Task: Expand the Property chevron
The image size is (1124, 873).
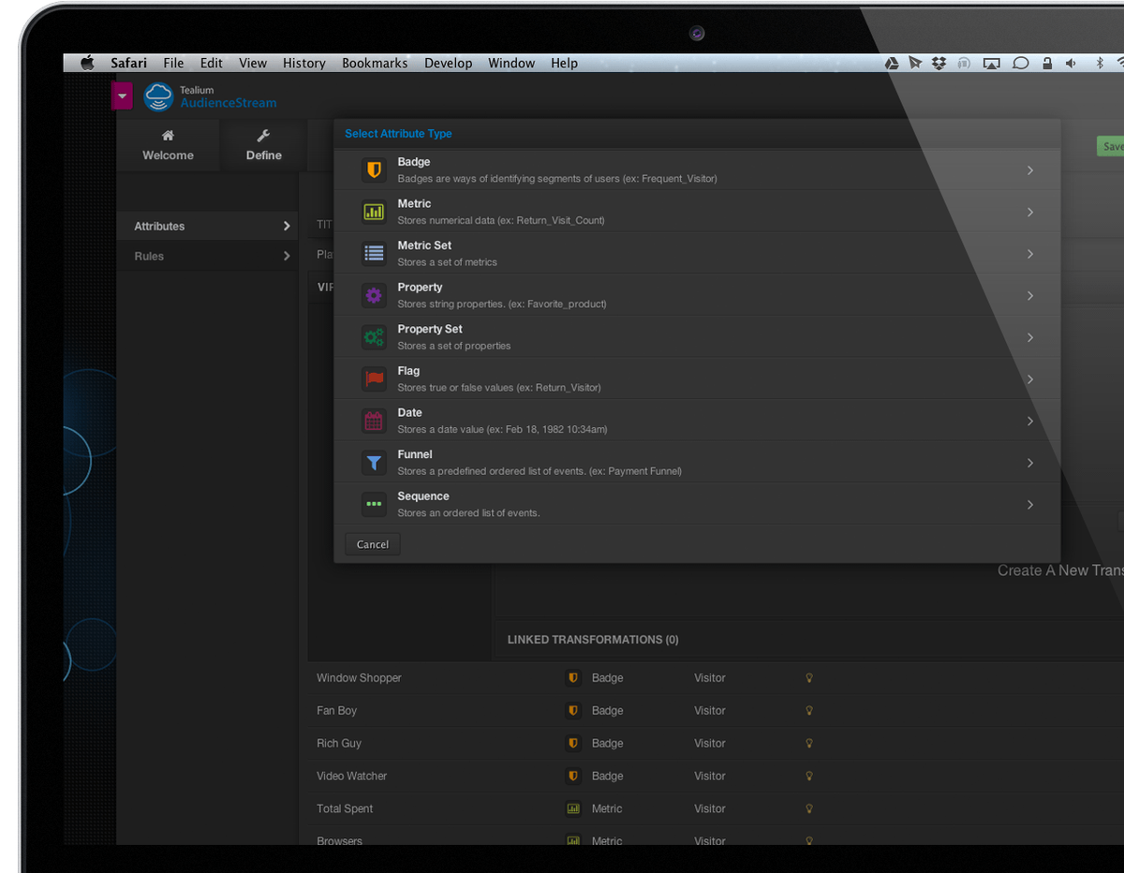Action: click(x=1030, y=296)
